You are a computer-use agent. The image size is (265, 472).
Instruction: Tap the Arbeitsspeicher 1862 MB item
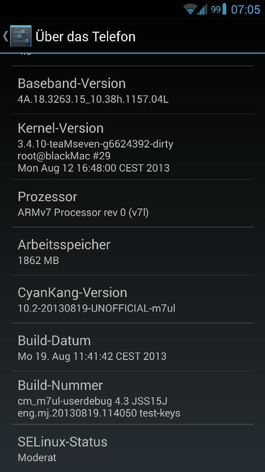tap(132, 251)
